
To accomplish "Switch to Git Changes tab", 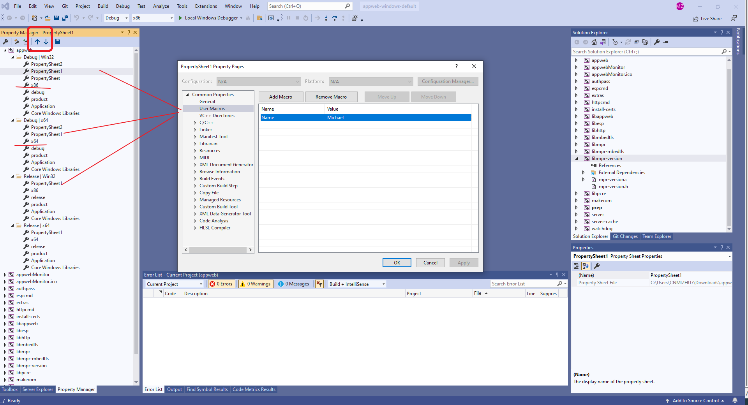I will pos(625,236).
